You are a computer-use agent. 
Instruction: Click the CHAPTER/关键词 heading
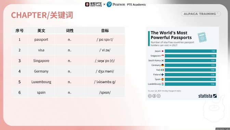tap(42, 15)
